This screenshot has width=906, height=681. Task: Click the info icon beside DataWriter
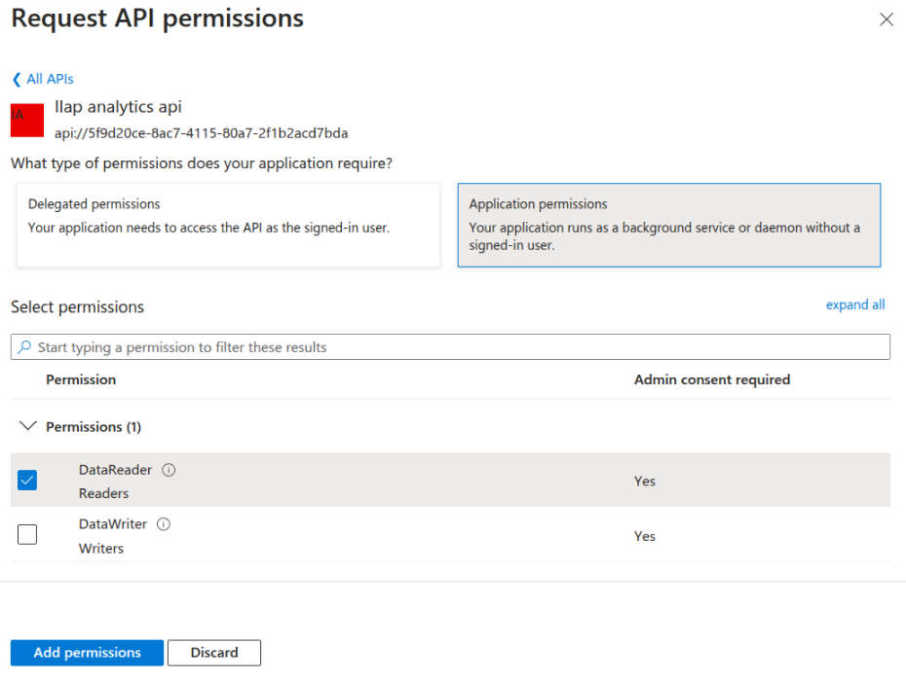[164, 524]
